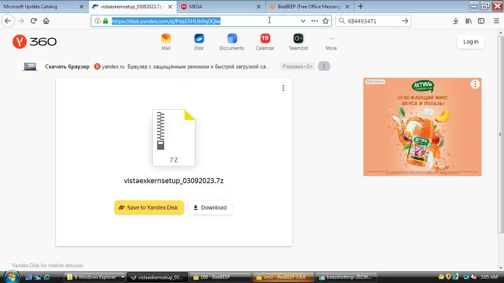Click the search box containing KB4493471
Viewport: 504px width, 283px height.
[x=373, y=21]
